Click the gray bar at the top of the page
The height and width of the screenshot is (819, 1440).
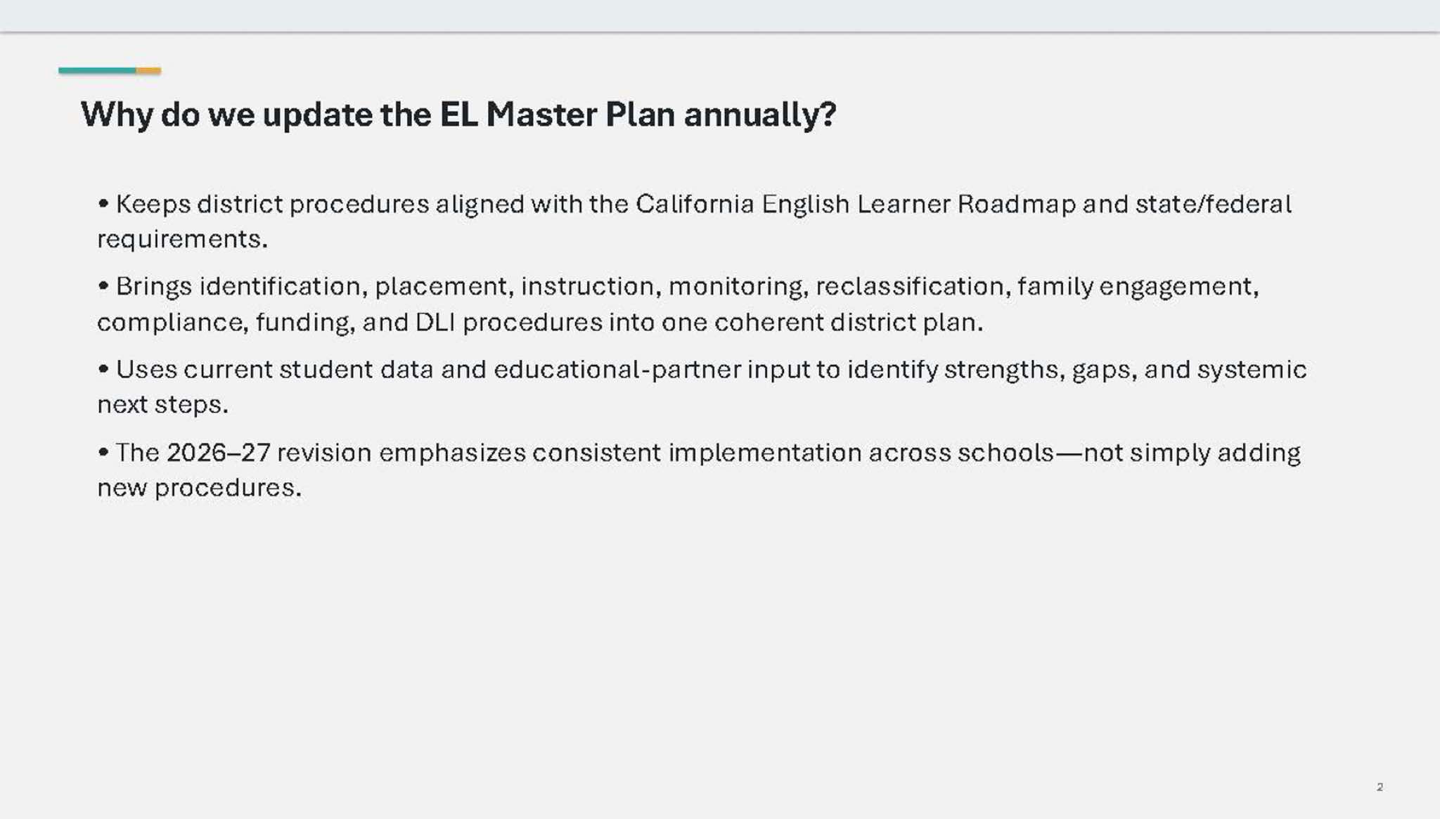pyautogui.click(x=720, y=15)
